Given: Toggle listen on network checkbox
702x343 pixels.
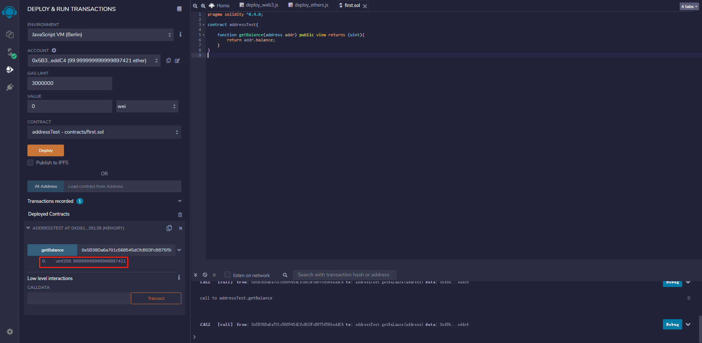Looking at the screenshot, I should point(227,275).
